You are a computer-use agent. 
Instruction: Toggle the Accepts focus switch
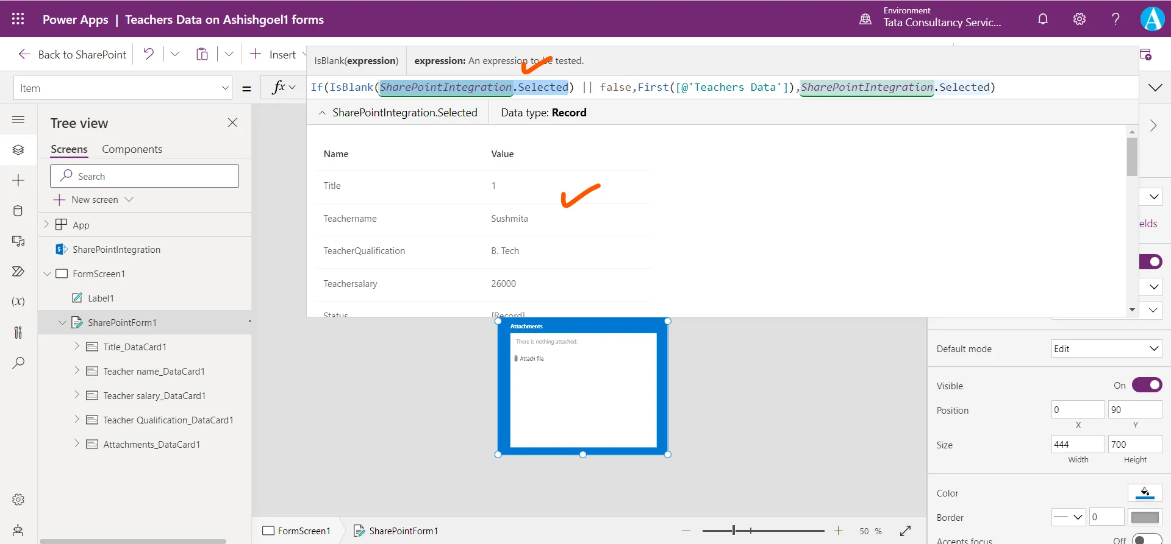[1147, 540]
